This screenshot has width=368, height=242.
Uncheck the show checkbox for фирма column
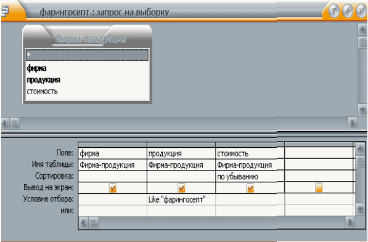pos(113,188)
